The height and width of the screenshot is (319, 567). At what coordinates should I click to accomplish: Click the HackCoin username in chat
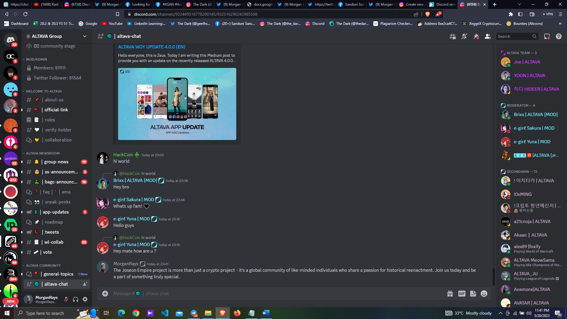[123, 155]
